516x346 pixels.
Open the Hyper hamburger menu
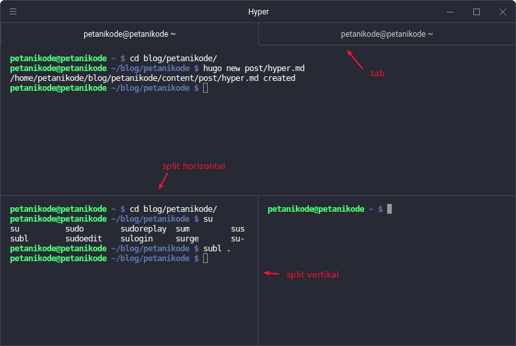(x=13, y=12)
